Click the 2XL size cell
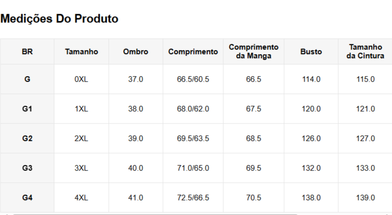Image resolution: width=392 pixels, height=215 pixels. (81, 138)
